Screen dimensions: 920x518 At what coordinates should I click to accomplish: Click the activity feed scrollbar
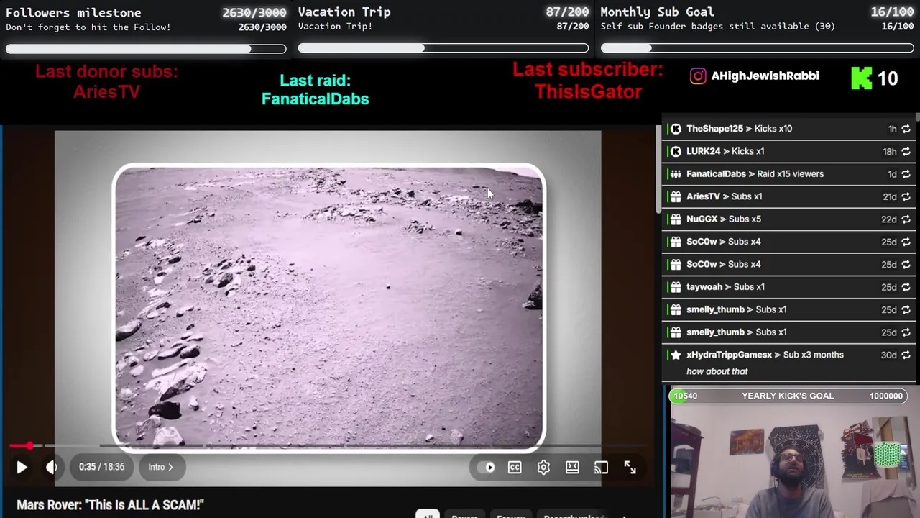pos(917,118)
